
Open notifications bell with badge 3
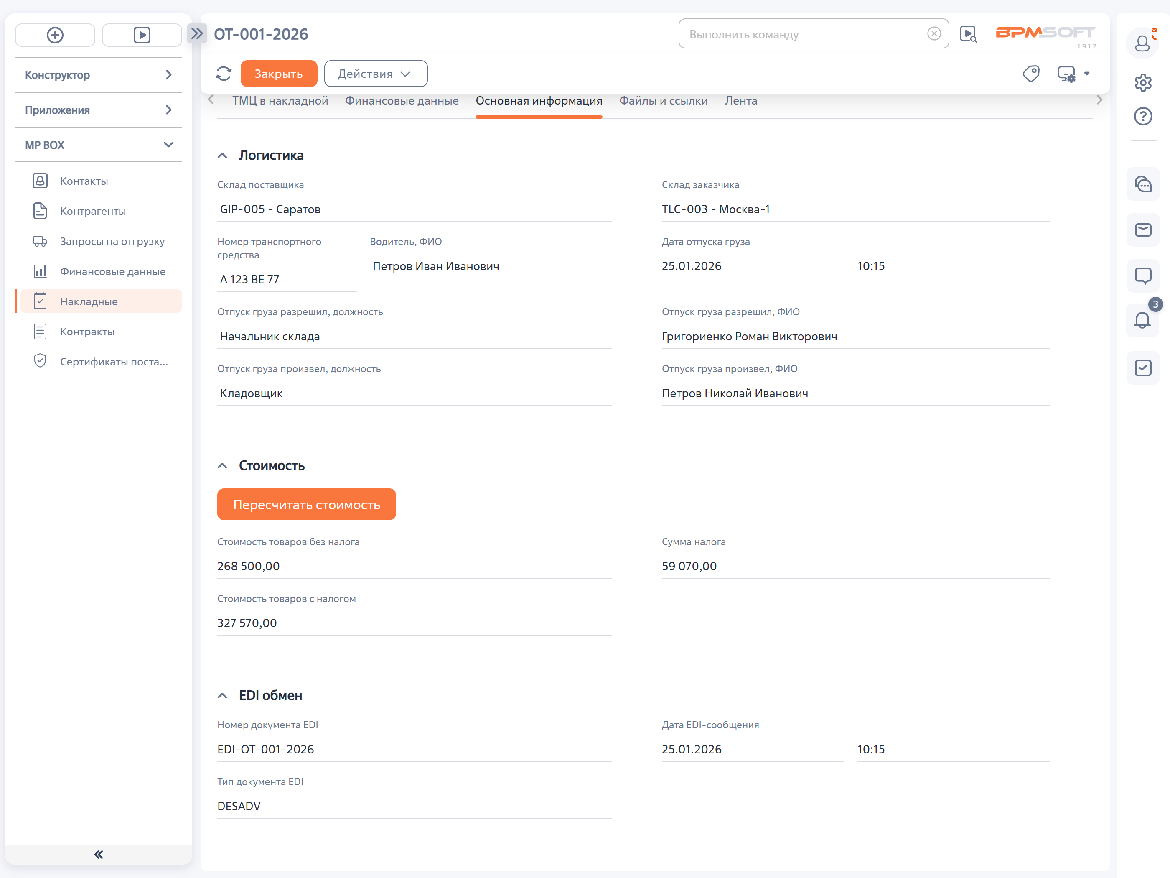pos(1143,320)
